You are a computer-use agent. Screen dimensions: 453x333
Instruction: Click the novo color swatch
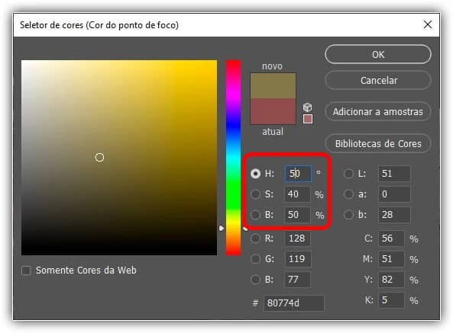click(x=273, y=85)
